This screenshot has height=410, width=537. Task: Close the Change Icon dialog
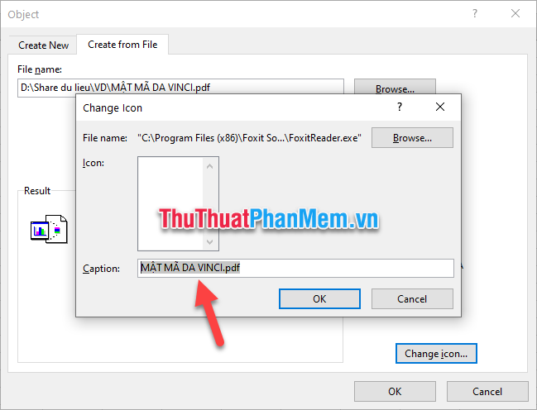tap(440, 107)
